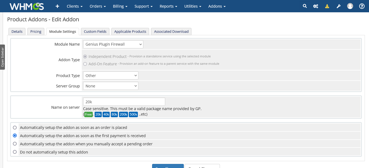Screen dimensions: 369x168
Task: Click the 500k package badge
Action: [133, 114]
